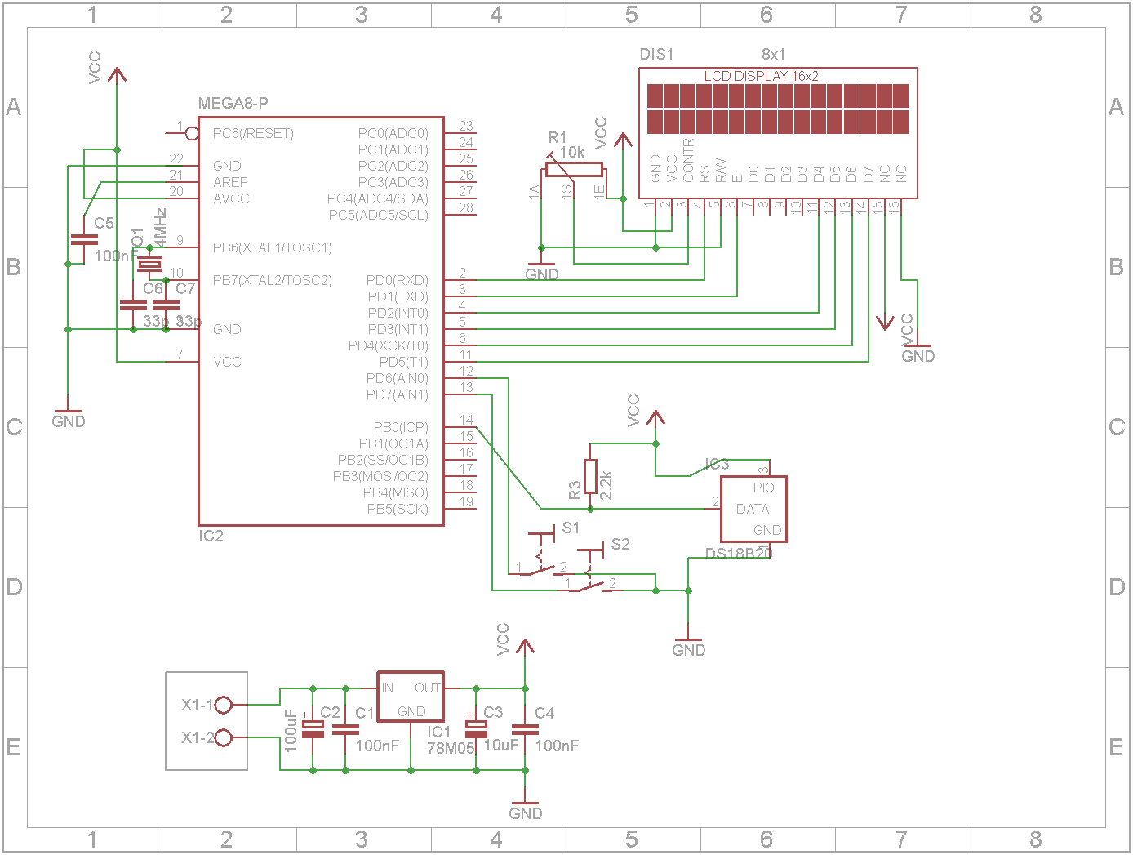Click the PB5(SCK) pin label

click(398, 509)
